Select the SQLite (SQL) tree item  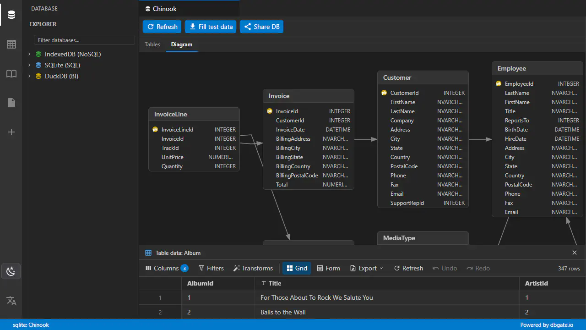point(62,65)
